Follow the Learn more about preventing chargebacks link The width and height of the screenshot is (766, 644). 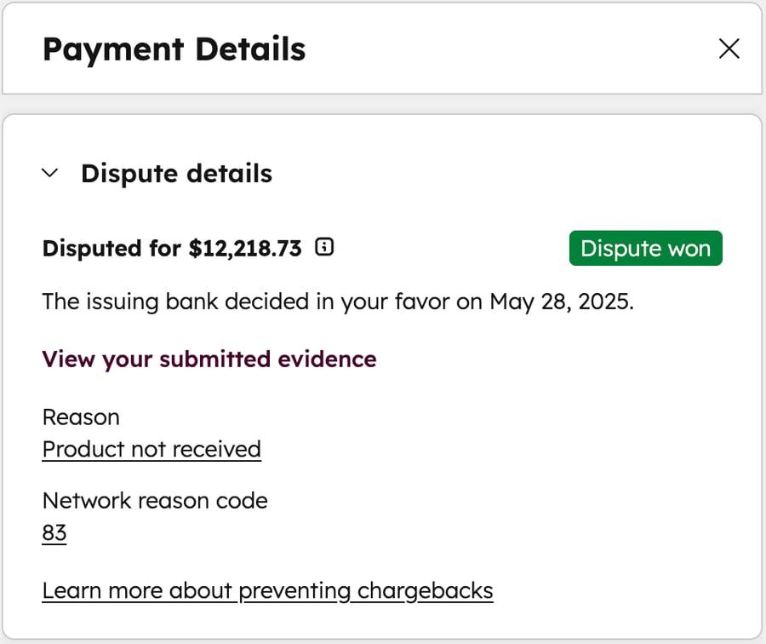click(x=267, y=589)
